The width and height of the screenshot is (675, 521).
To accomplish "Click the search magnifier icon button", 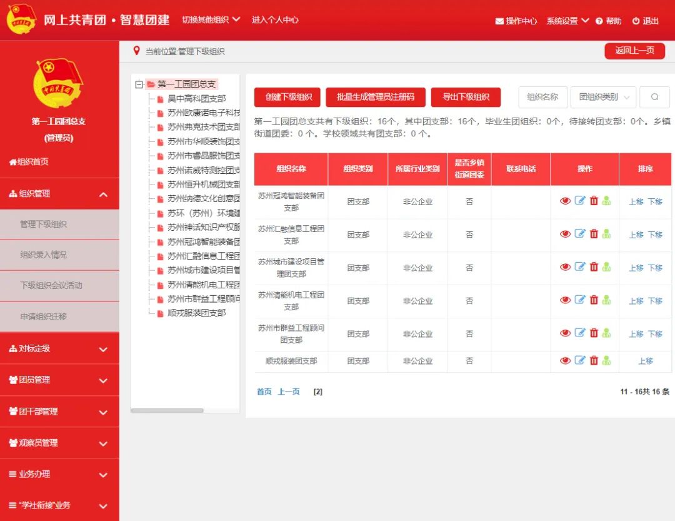I will (654, 97).
